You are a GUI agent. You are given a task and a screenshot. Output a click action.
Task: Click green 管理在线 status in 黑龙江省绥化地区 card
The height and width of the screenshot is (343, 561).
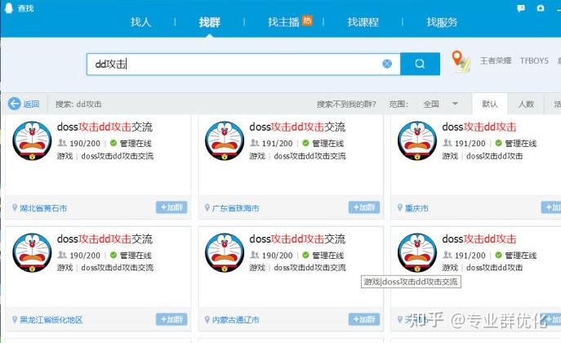click(x=131, y=256)
